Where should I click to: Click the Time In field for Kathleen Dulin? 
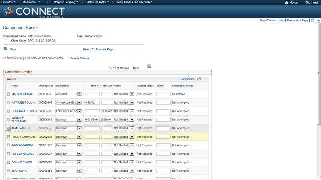pyautogui.click(x=92, y=103)
